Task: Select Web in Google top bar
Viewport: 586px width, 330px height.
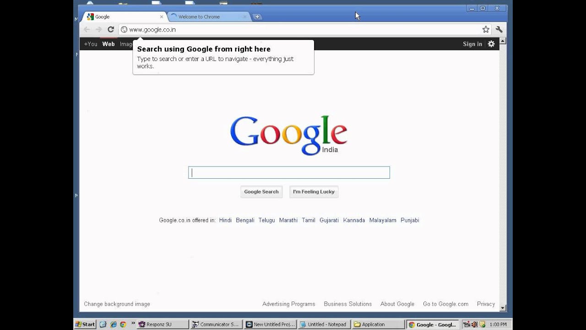Action: click(109, 44)
